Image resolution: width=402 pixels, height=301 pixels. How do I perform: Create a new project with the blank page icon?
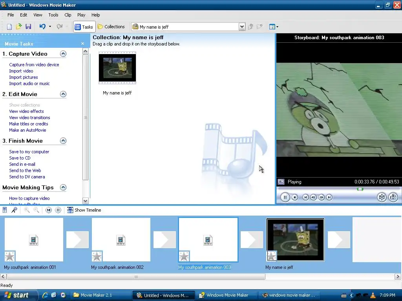pyautogui.click(x=9, y=27)
